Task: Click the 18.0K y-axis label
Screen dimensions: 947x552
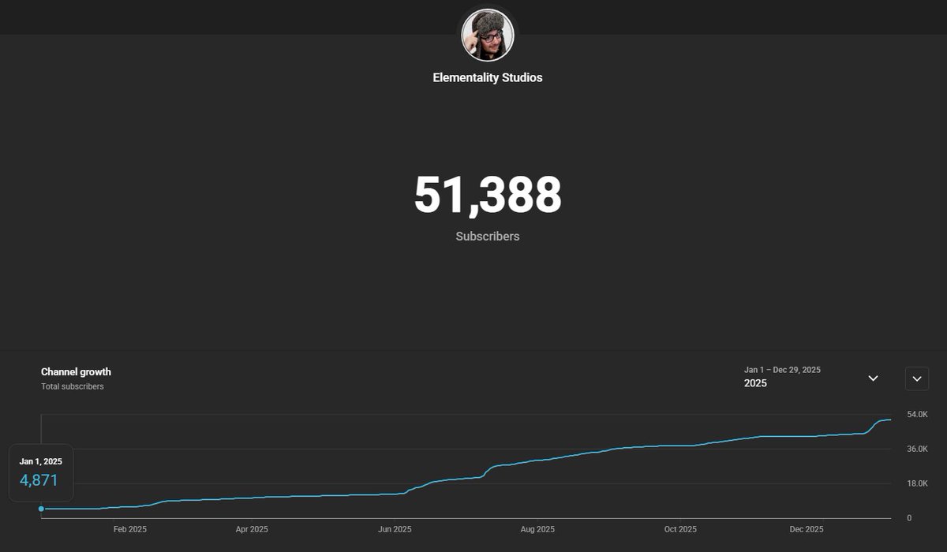Action: click(918, 483)
